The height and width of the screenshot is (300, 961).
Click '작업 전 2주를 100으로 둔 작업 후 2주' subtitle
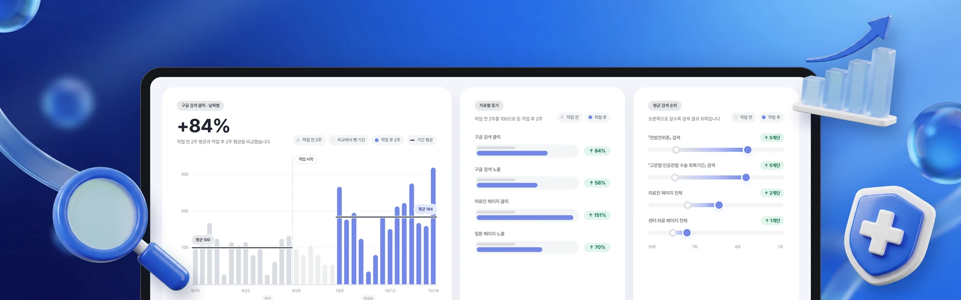pos(509,119)
